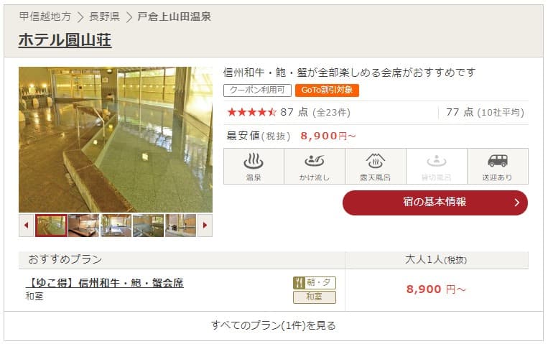This screenshot has width=548, height=344.
Task: Select the third photo thumbnail
Action: tap(116, 226)
